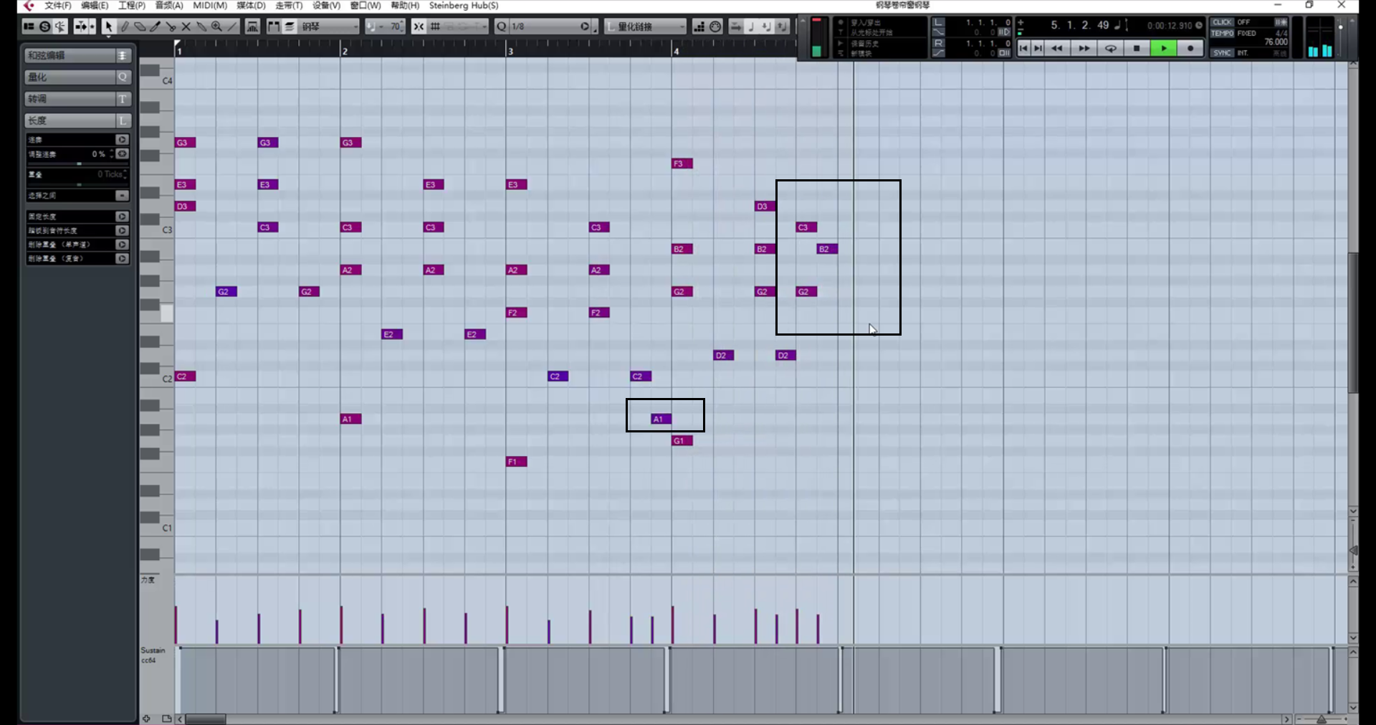Apply 固定长度 with its arrow button
Viewport: 1376px width, 725px height.
[122, 217]
